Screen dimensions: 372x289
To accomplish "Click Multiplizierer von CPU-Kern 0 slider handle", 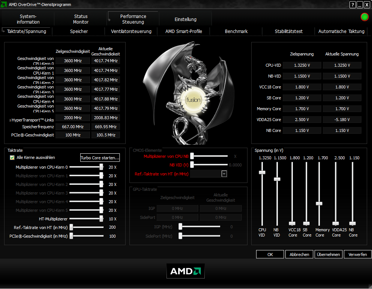I will click(101, 167).
